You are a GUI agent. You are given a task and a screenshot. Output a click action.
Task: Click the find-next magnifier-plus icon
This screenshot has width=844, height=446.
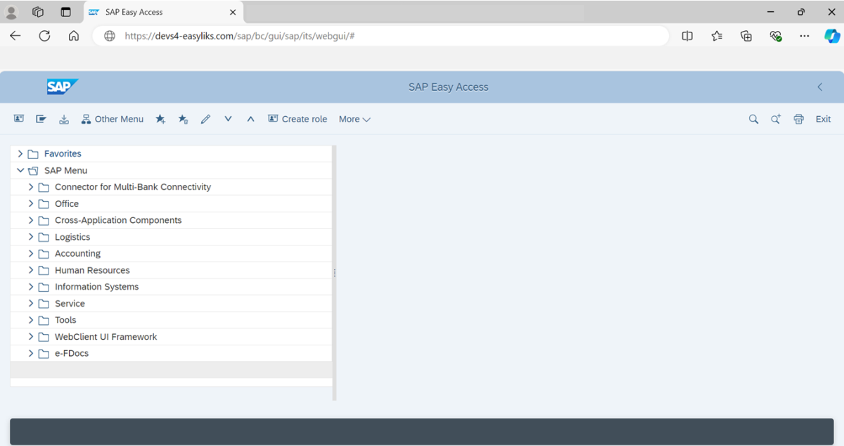(776, 119)
